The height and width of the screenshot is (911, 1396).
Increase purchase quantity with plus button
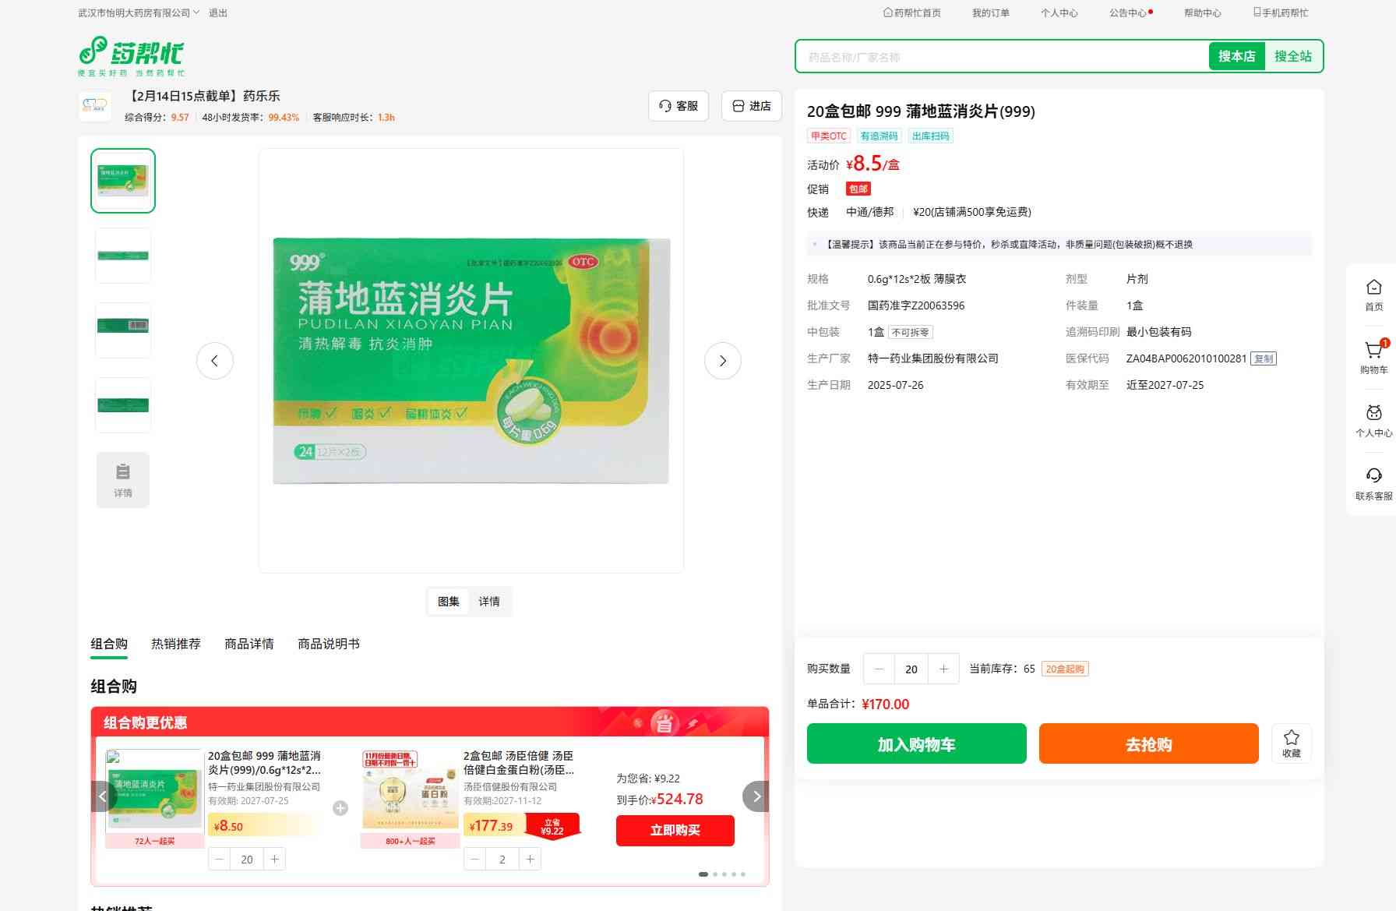(x=943, y=669)
